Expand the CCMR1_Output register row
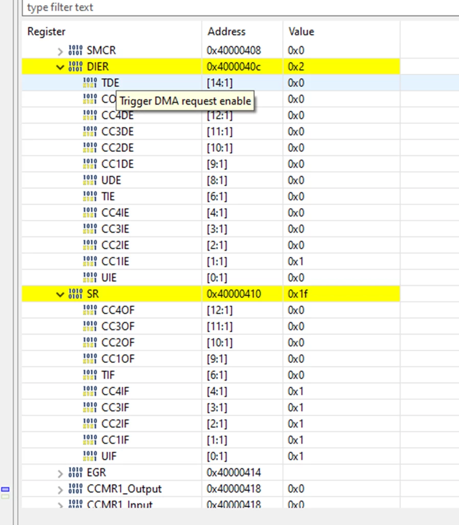 [60, 490]
